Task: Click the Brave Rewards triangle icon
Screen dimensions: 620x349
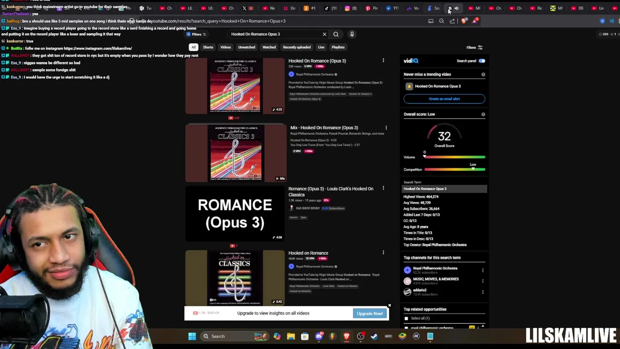Action: coord(475,20)
